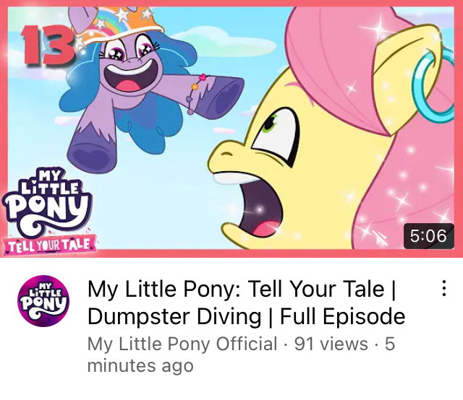Click the yellow pony's wide open mouth
Screen dimensions: 463x400
[255, 206]
